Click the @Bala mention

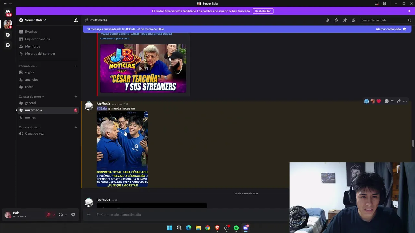pyautogui.click(x=102, y=108)
